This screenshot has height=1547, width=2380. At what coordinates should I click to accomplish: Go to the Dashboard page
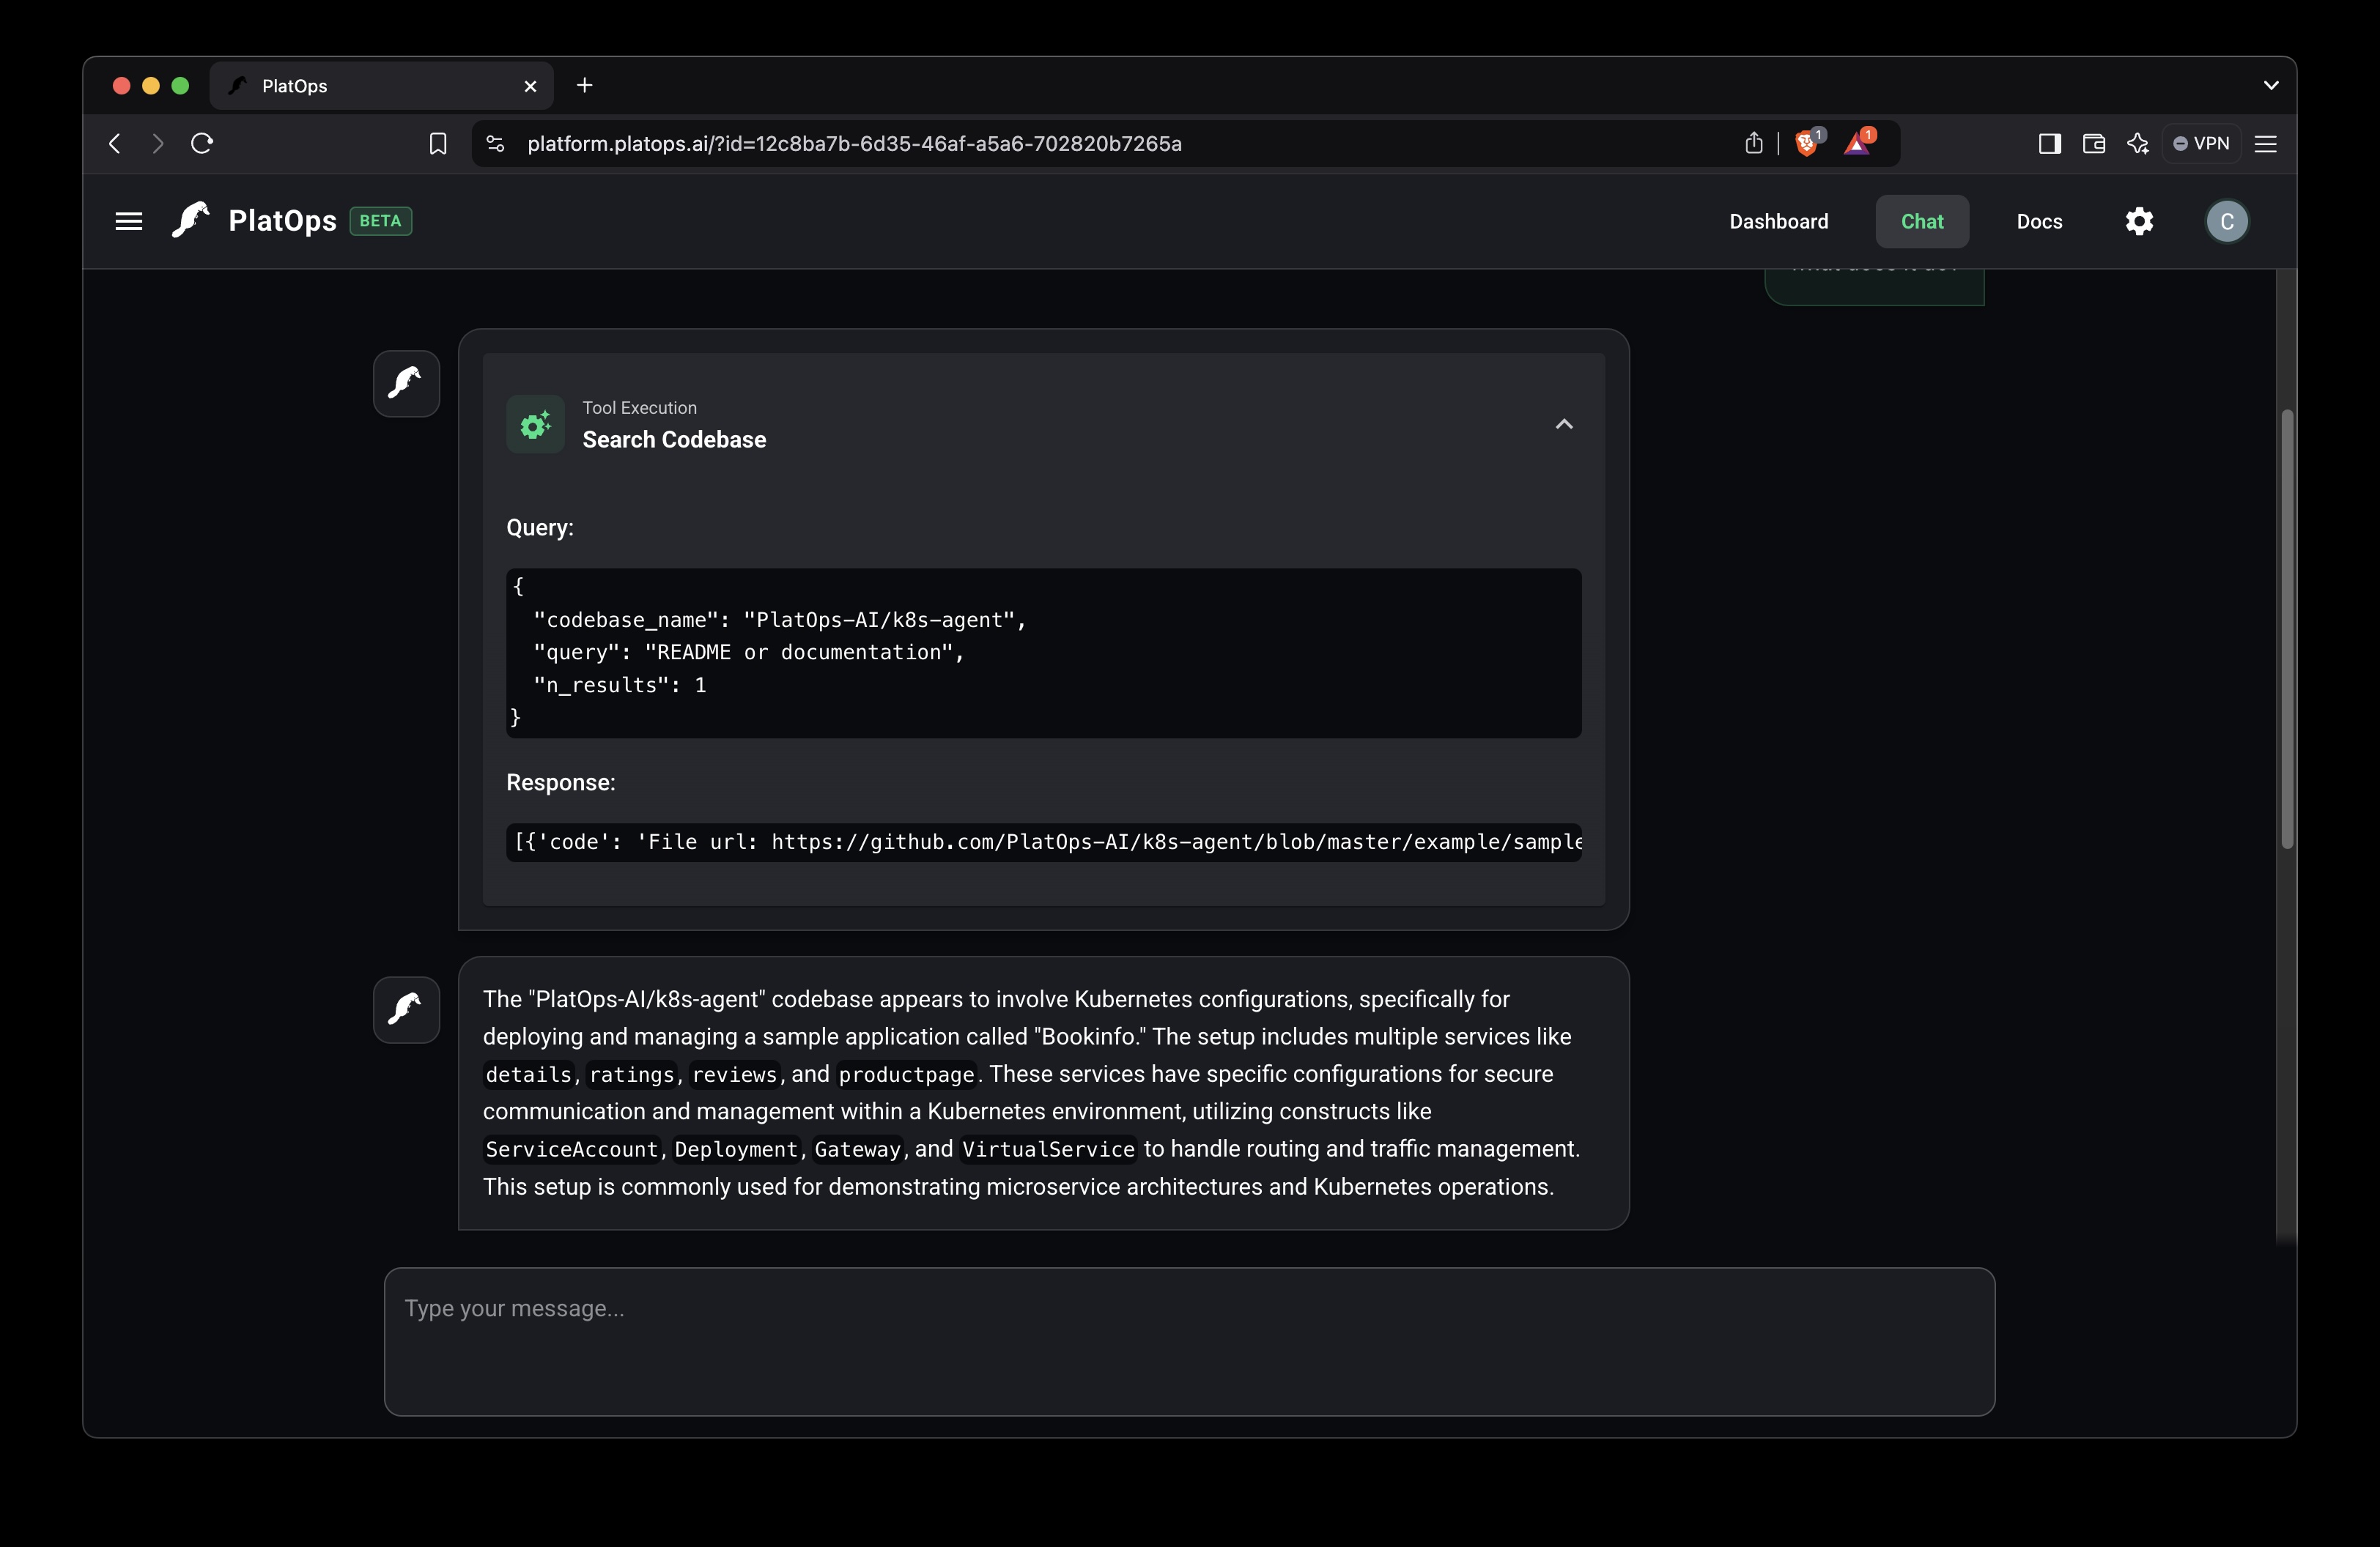point(1778,222)
